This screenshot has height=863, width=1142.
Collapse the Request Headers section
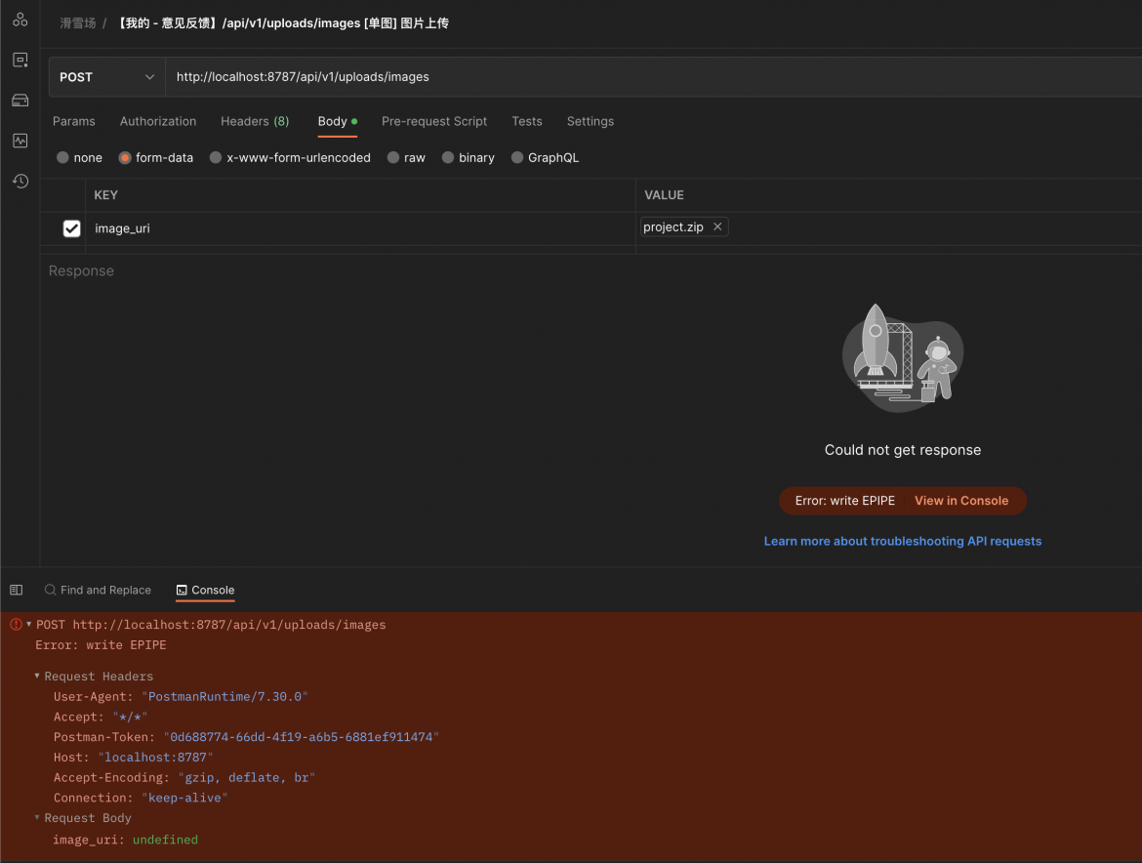pyautogui.click(x=37, y=676)
